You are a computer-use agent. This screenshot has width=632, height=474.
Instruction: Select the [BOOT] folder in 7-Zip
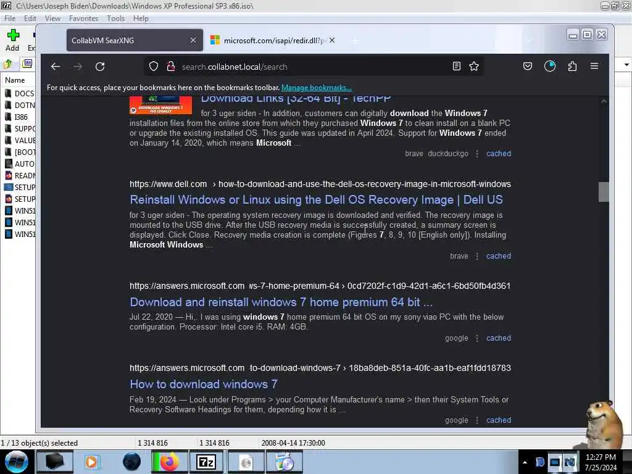20,152
